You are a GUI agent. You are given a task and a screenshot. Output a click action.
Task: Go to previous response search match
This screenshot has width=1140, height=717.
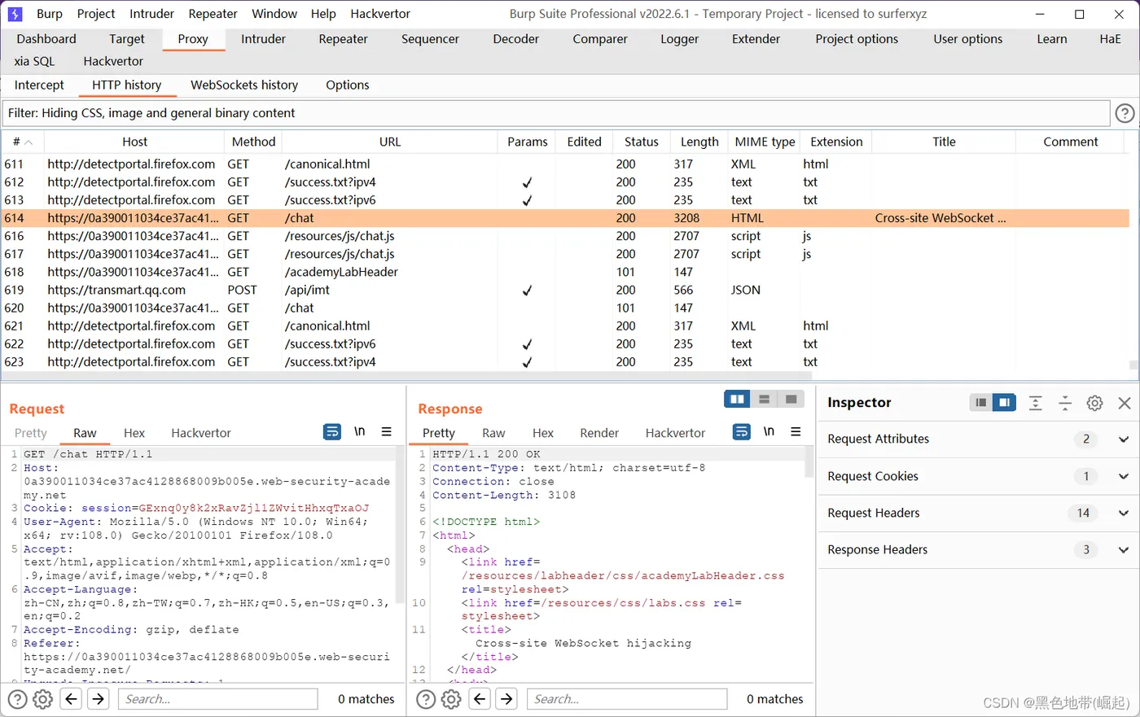coord(480,699)
